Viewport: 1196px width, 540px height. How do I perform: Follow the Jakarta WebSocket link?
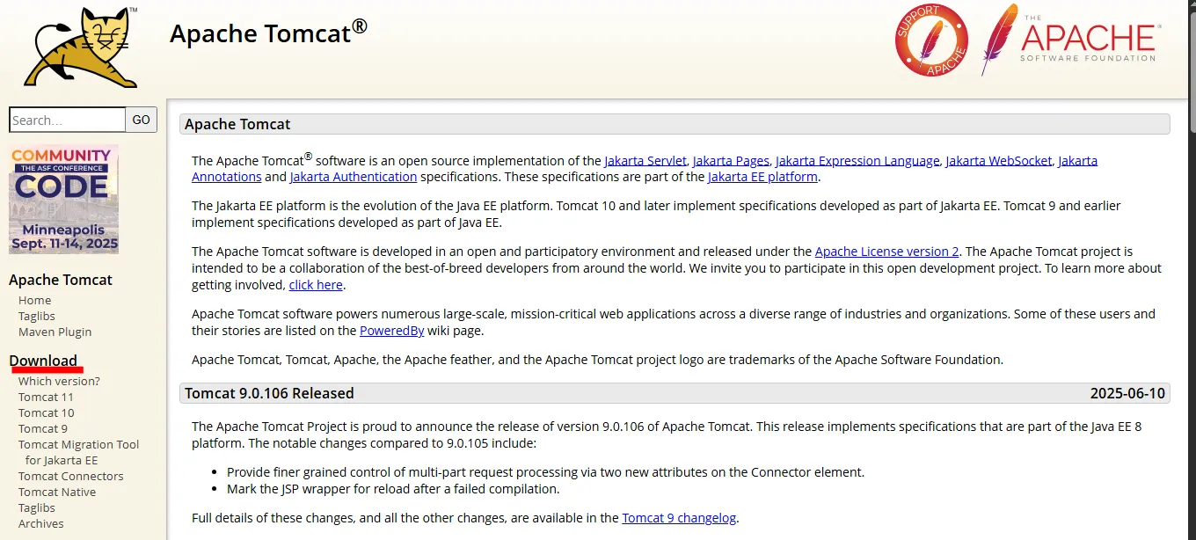pyautogui.click(x=999, y=161)
